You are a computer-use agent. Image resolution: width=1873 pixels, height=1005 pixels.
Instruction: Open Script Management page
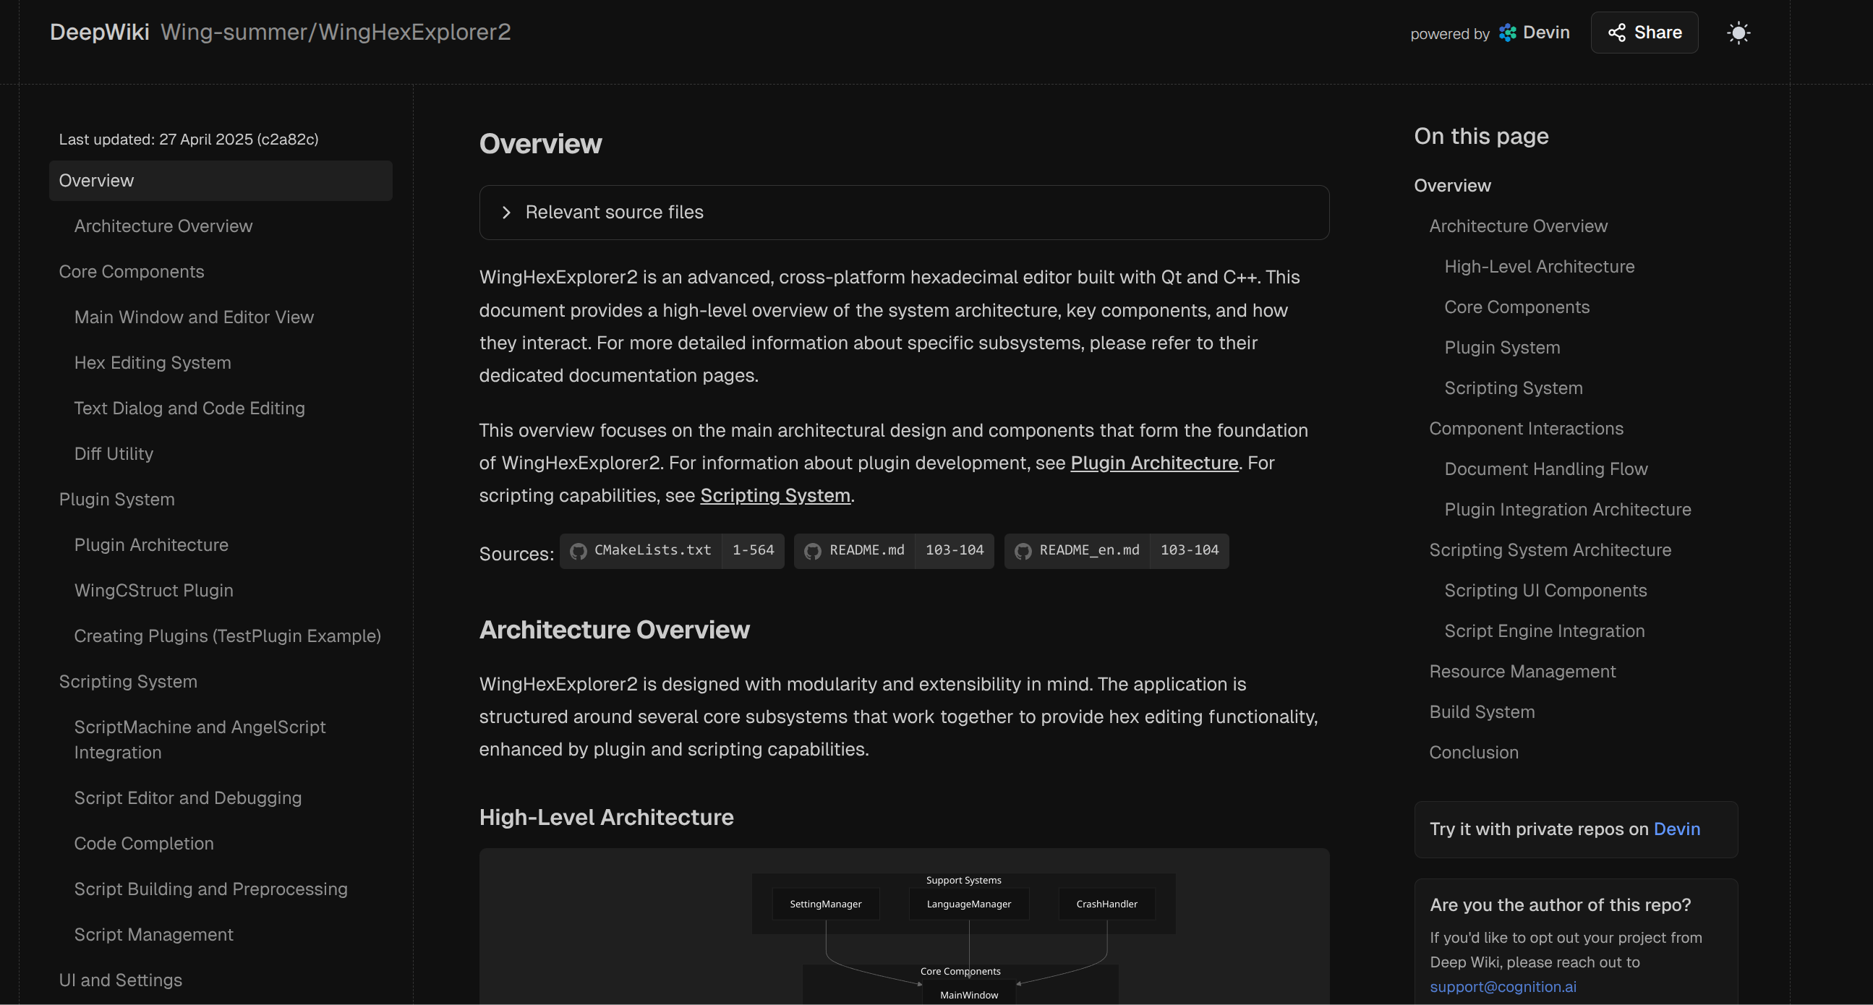(153, 935)
